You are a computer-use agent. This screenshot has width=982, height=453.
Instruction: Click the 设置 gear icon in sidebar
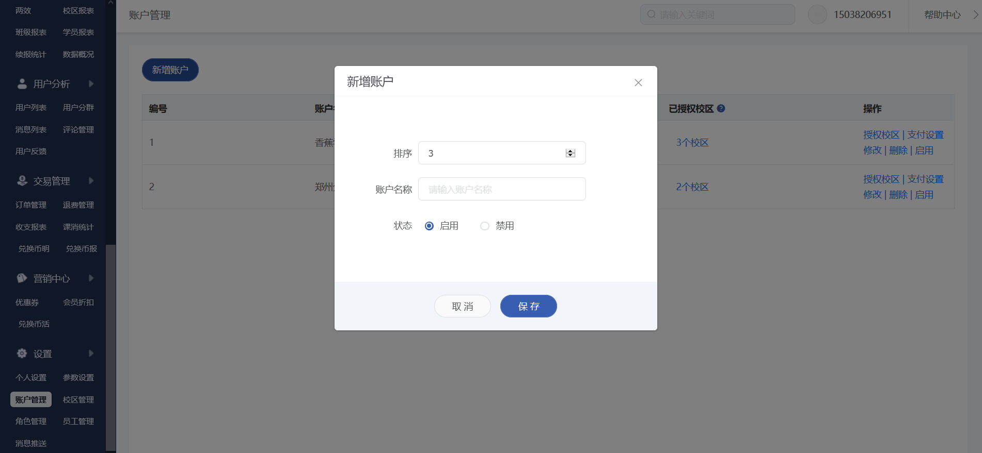(x=22, y=354)
